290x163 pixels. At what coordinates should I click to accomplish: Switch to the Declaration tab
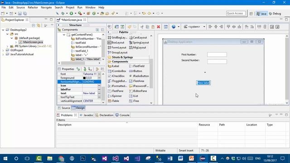point(104,115)
